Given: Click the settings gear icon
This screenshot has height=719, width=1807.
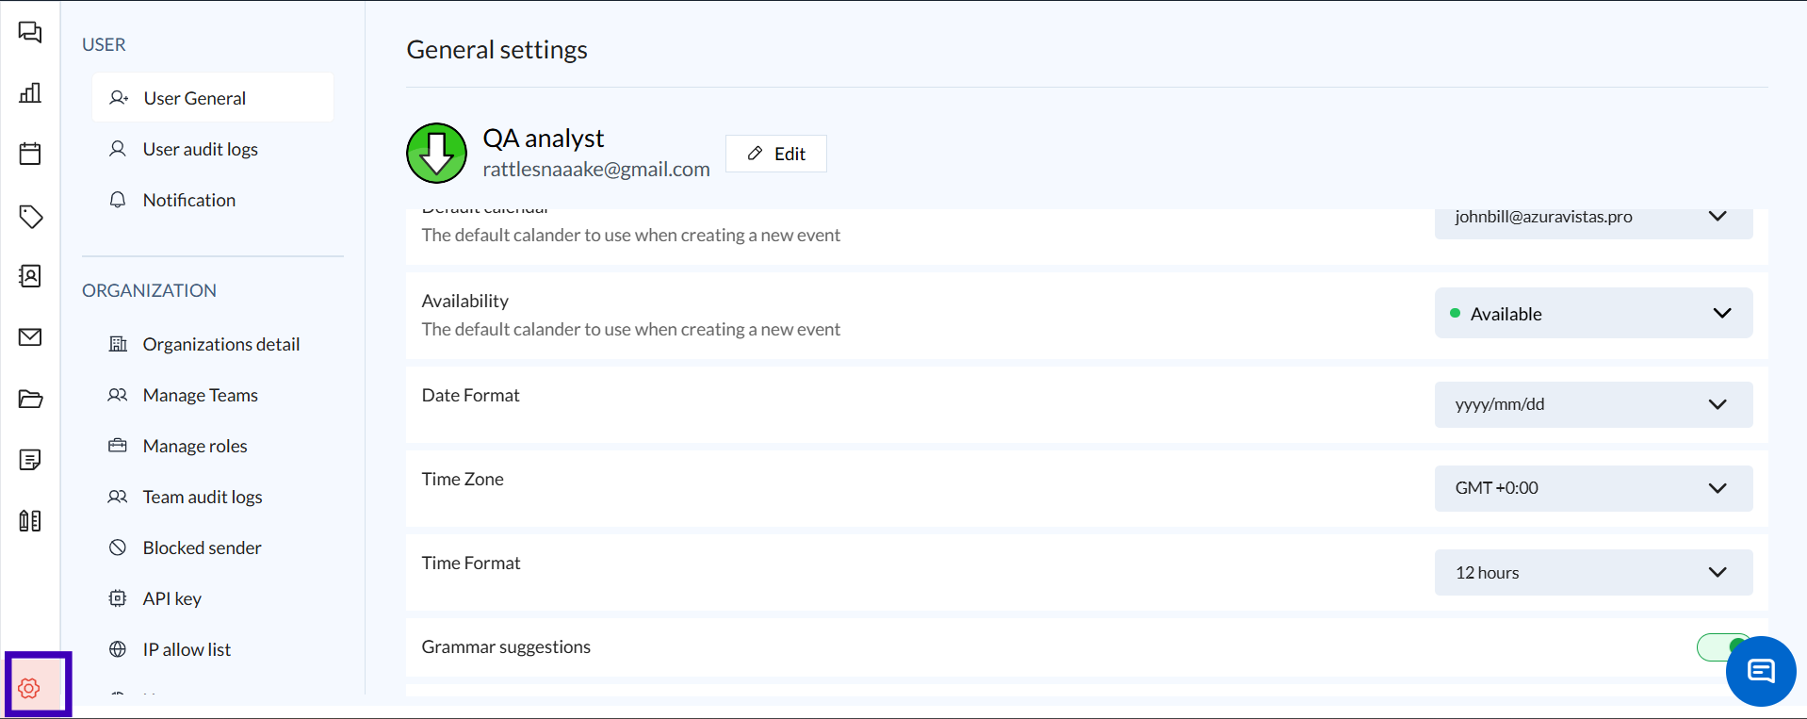Looking at the screenshot, I should point(29,688).
